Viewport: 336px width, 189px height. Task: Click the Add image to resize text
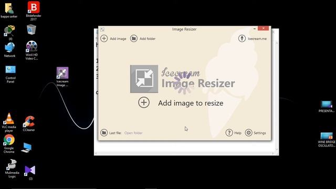[191, 103]
